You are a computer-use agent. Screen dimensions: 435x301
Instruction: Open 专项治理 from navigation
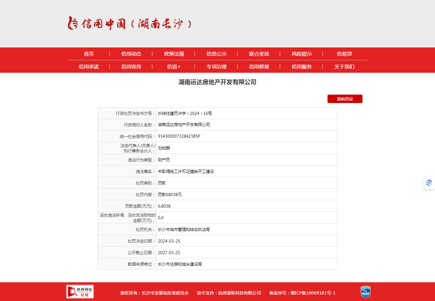tap(216, 67)
